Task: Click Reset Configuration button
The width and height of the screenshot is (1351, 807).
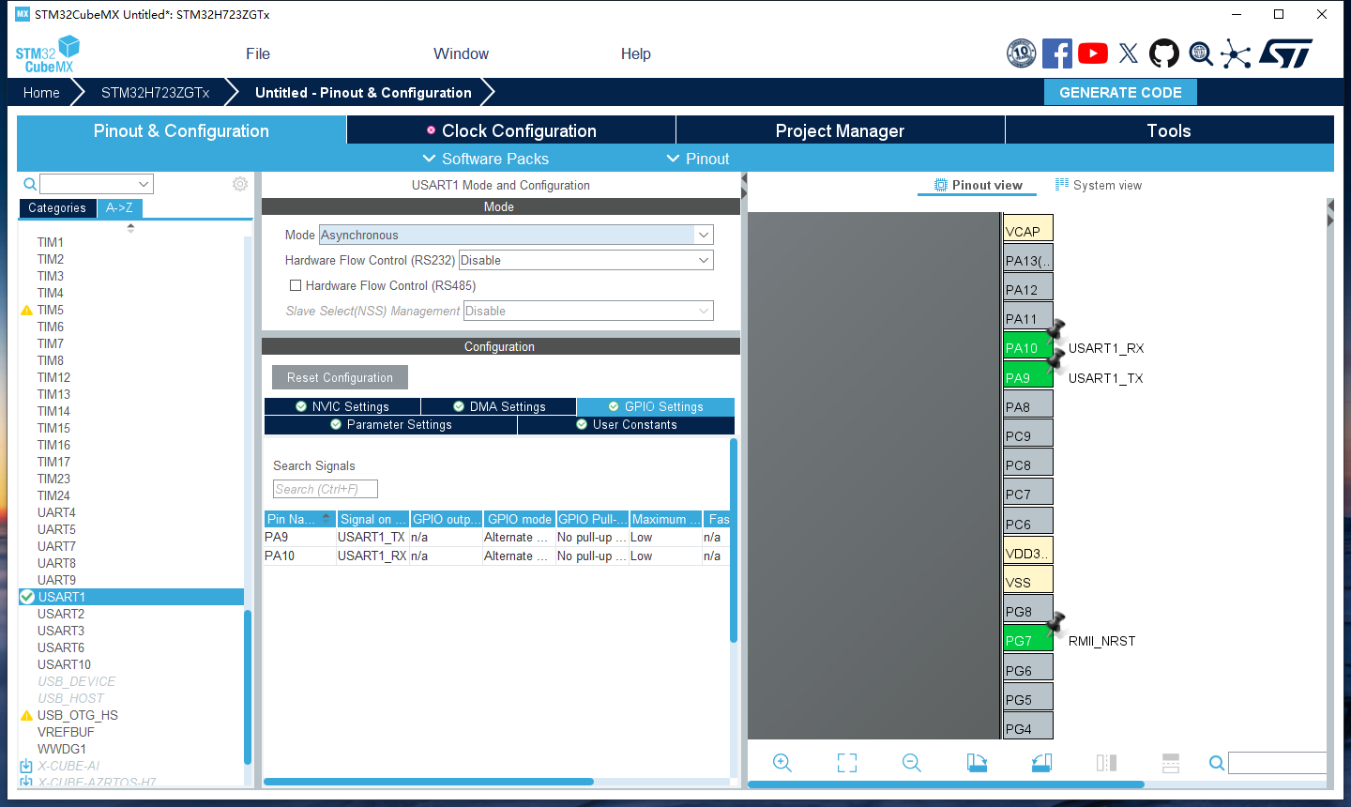Action: pos(340,377)
